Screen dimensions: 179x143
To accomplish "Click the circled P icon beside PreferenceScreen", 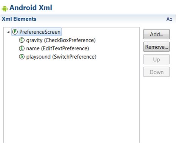I will coord(15,32).
